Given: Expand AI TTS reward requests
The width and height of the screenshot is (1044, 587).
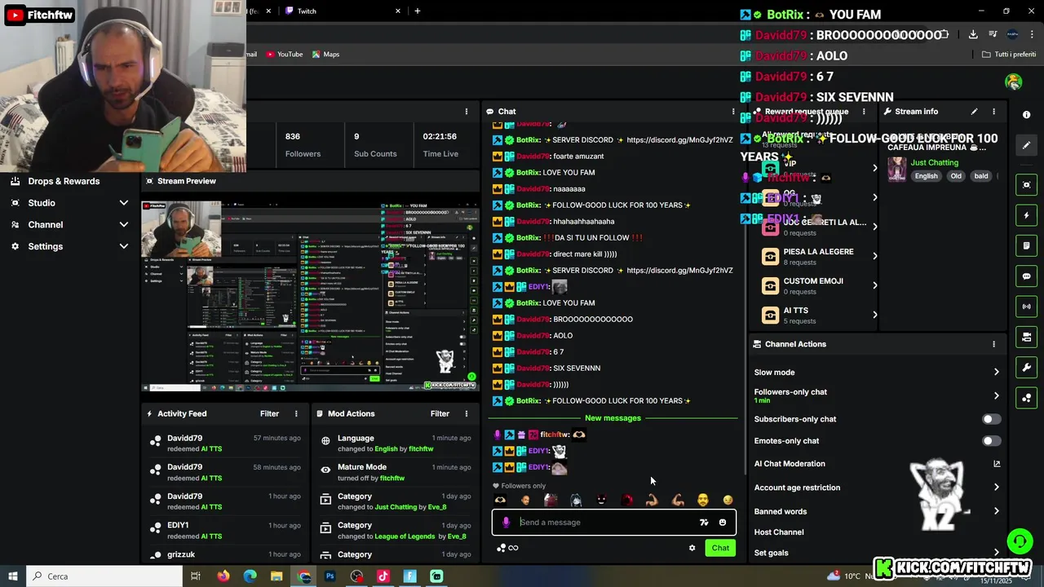Looking at the screenshot, I should tap(874, 315).
